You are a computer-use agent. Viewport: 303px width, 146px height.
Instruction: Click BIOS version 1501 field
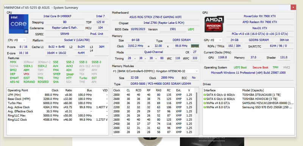click(x=173, y=30)
